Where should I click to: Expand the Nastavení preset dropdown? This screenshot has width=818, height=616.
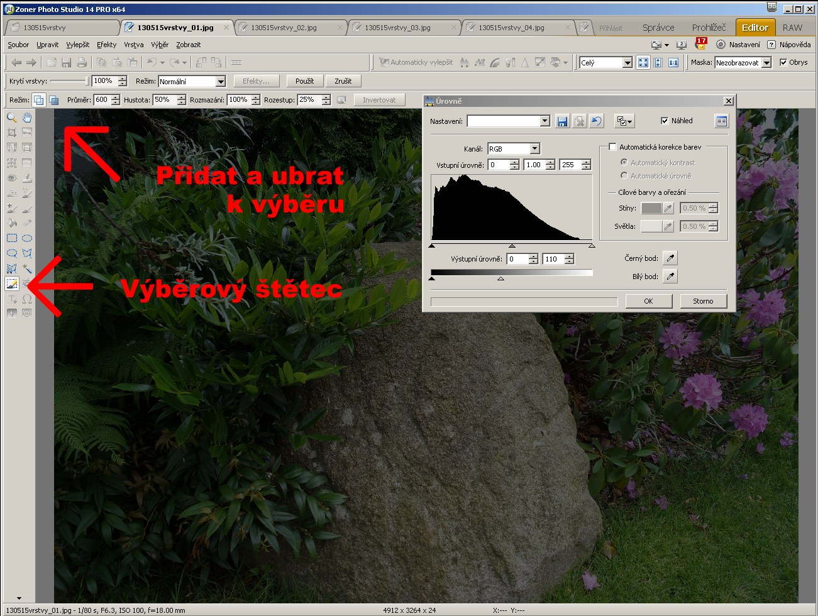(544, 121)
